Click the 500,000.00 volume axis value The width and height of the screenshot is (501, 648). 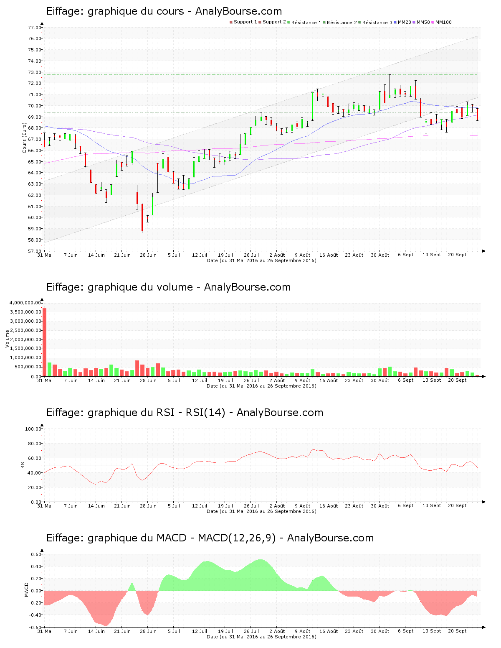tap(28, 367)
